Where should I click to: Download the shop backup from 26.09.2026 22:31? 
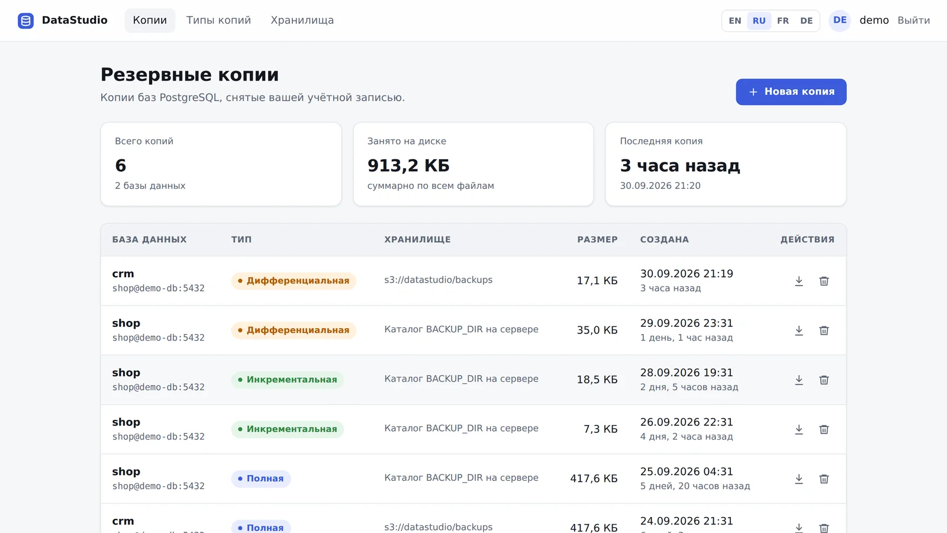click(799, 429)
